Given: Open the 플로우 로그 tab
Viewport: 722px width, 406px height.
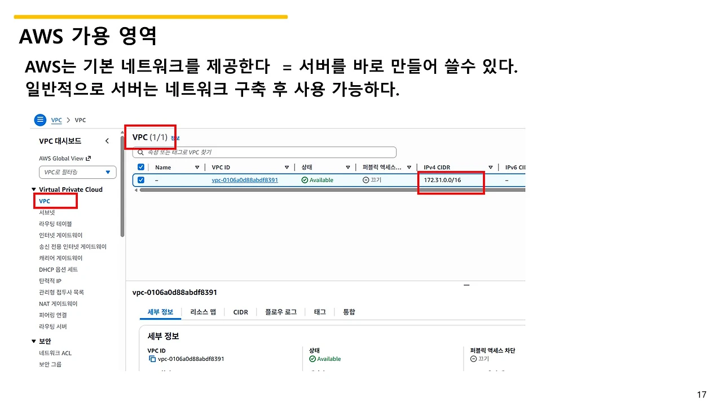Looking at the screenshot, I should click(280, 312).
